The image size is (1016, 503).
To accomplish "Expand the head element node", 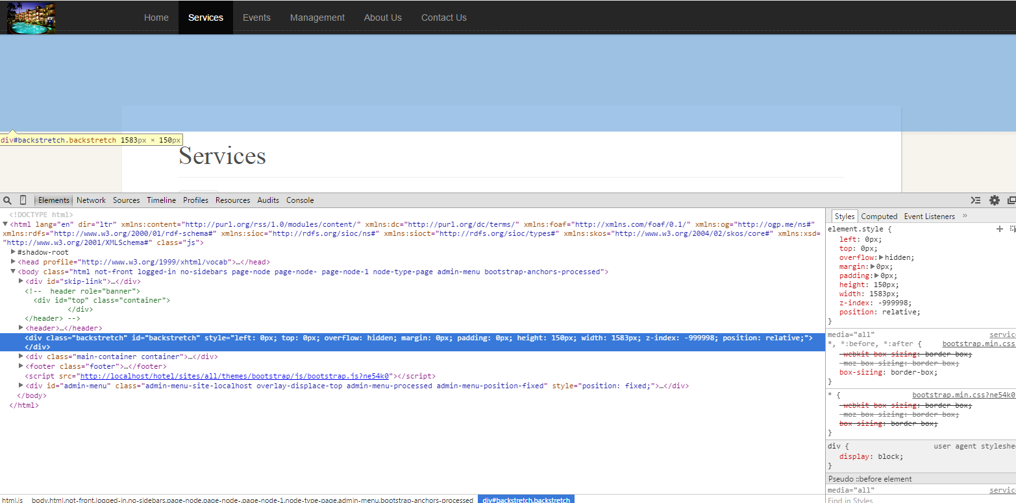I will tap(14, 262).
